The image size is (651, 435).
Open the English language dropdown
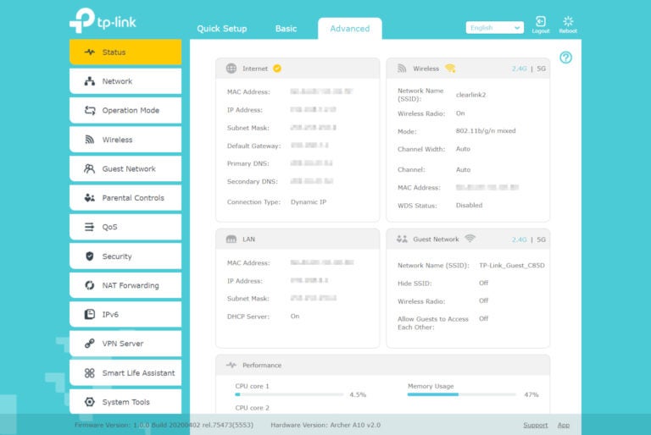click(494, 28)
